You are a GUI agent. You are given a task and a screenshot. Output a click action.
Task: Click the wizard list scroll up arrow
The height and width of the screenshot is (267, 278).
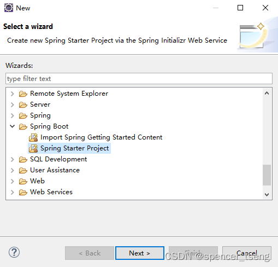[x=267, y=94]
